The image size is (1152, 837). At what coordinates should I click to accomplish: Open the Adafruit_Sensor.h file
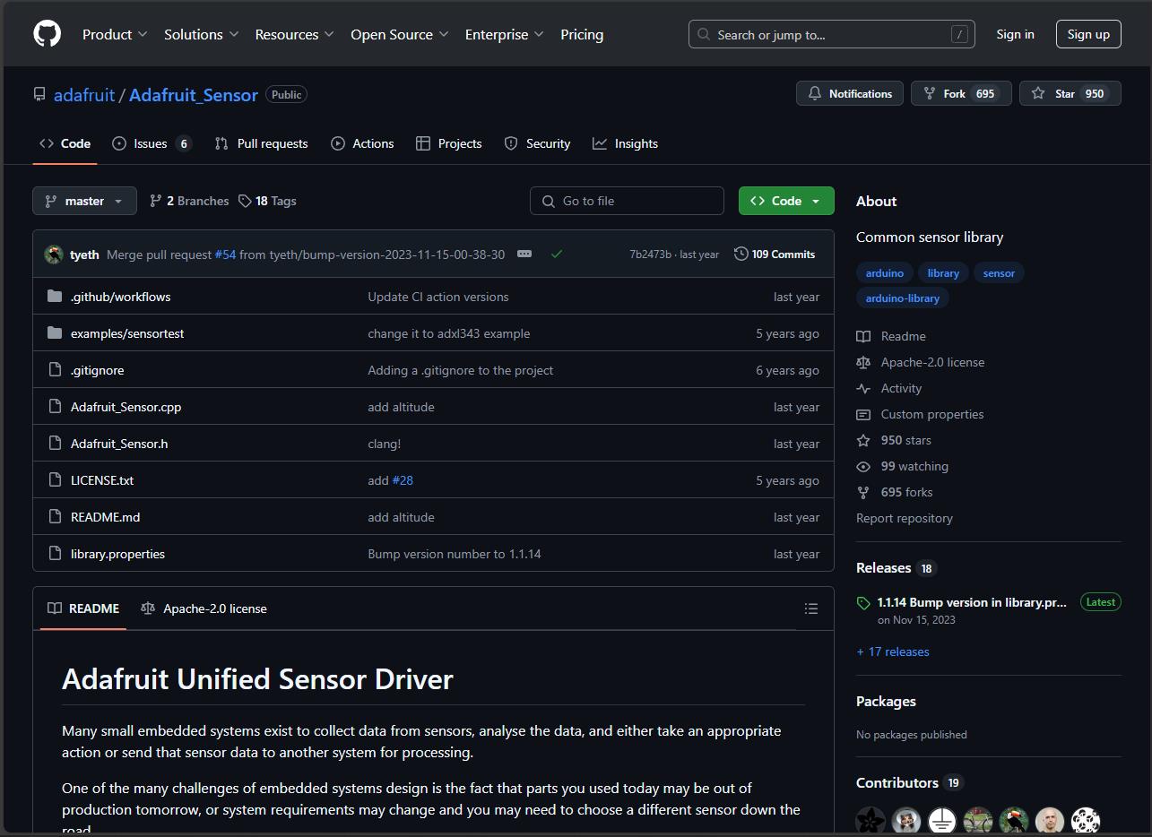point(119,443)
